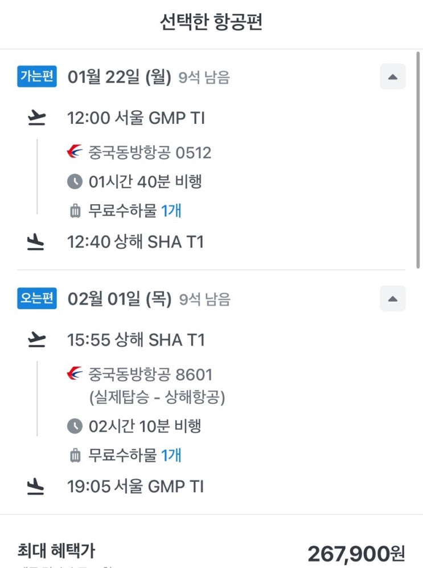Viewport: 423px width, 568px height.
Task: Click the departure plane icon at 12:00 서울 GMP
Action: tap(36, 117)
